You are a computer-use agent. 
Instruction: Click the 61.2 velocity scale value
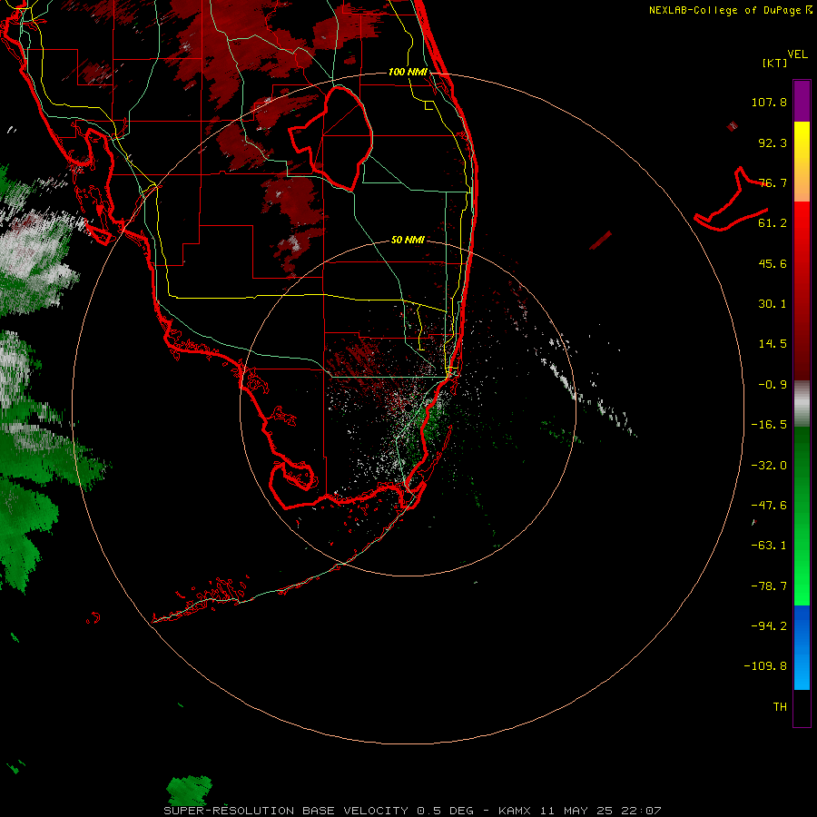pos(773,223)
